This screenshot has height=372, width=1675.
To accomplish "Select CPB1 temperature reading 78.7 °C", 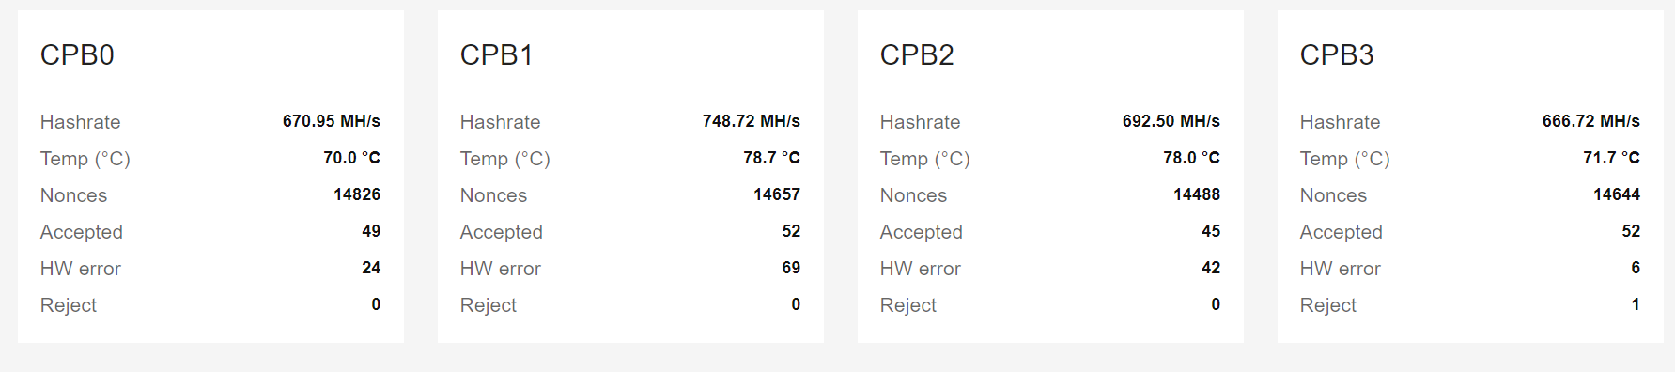I will pos(772,158).
